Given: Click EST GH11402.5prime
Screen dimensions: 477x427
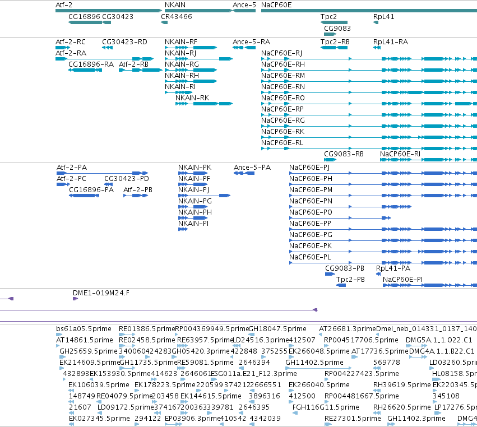Looking at the screenshot, I should [x=314, y=363].
